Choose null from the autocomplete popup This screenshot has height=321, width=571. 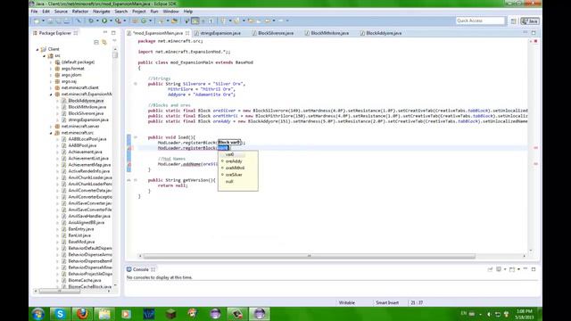(229, 181)
